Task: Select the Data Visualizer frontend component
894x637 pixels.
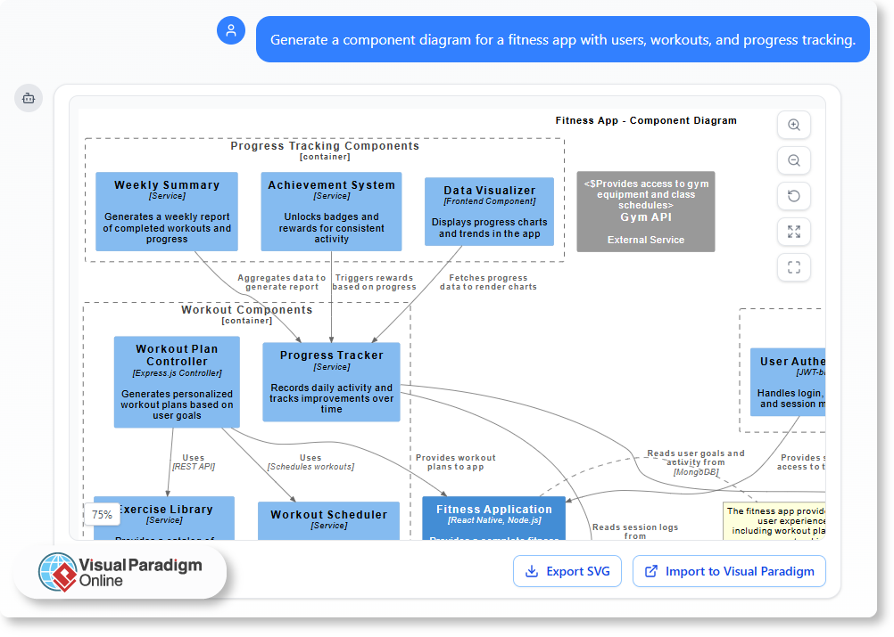Action: [489, 211]
